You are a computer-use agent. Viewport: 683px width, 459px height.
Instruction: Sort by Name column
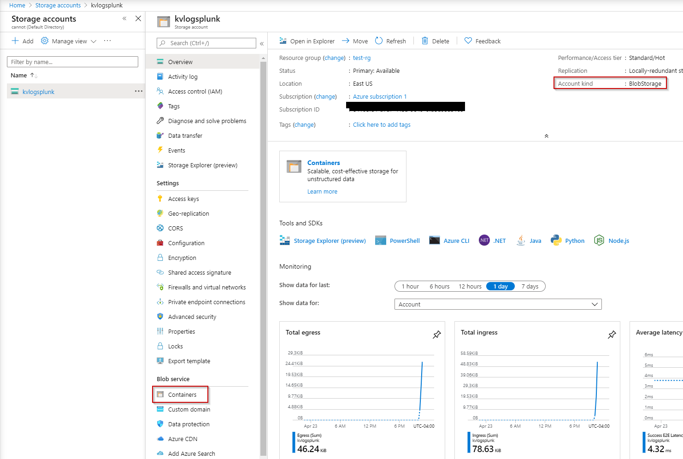24,75
